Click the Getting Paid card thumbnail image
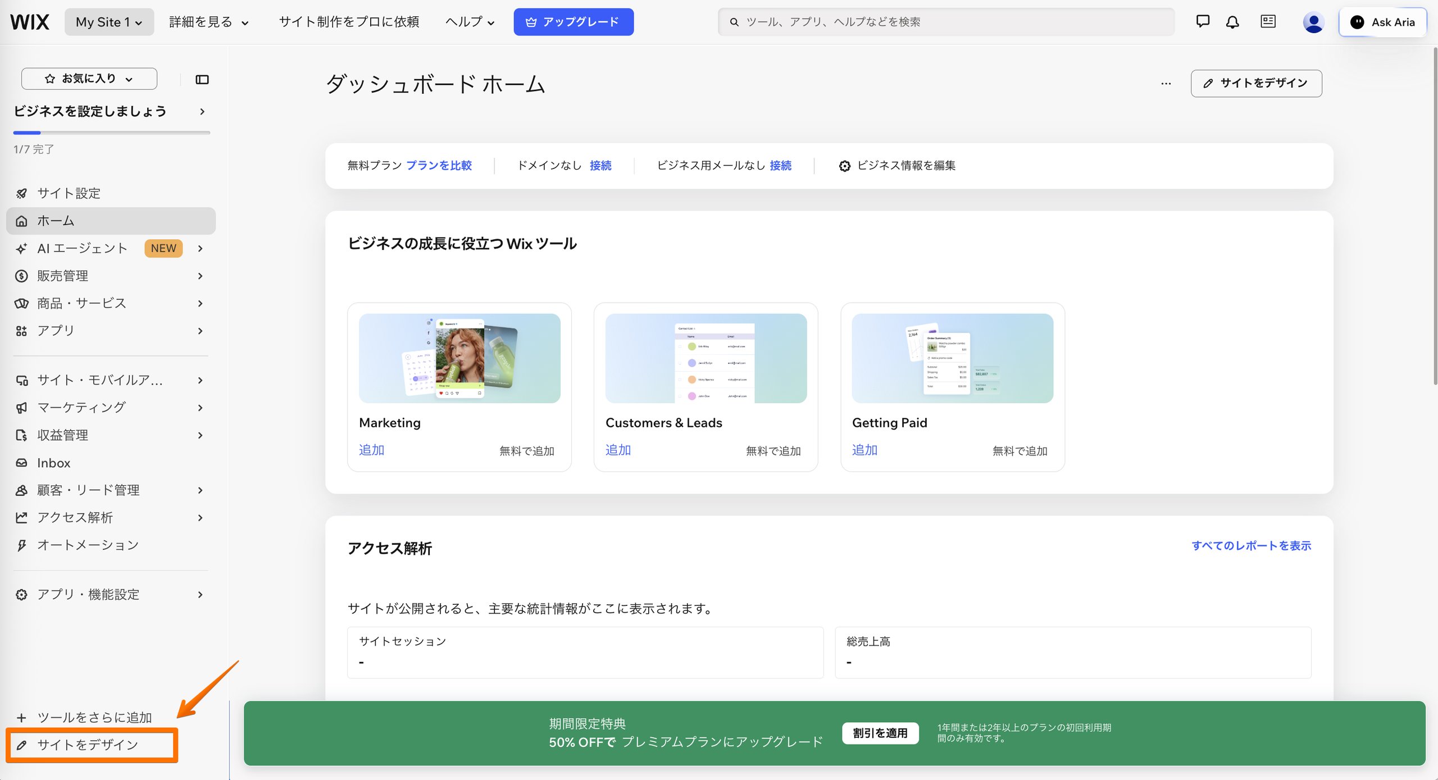Image resolution: width=1438 pixels, height=780 pixels. click(952, 358)
